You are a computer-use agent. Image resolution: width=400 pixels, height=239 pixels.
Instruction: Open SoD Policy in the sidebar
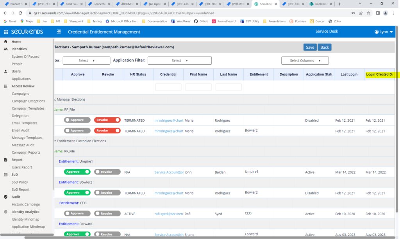tap(20, 182)
